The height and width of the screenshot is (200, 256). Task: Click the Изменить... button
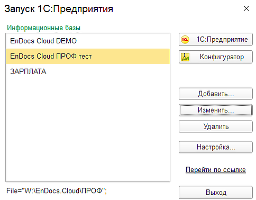216,110
